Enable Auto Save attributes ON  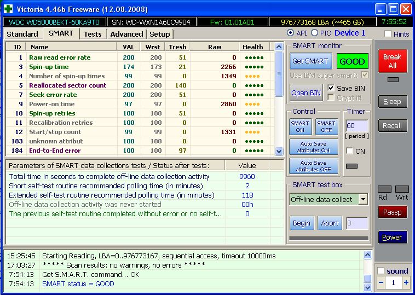coord(313,147)
